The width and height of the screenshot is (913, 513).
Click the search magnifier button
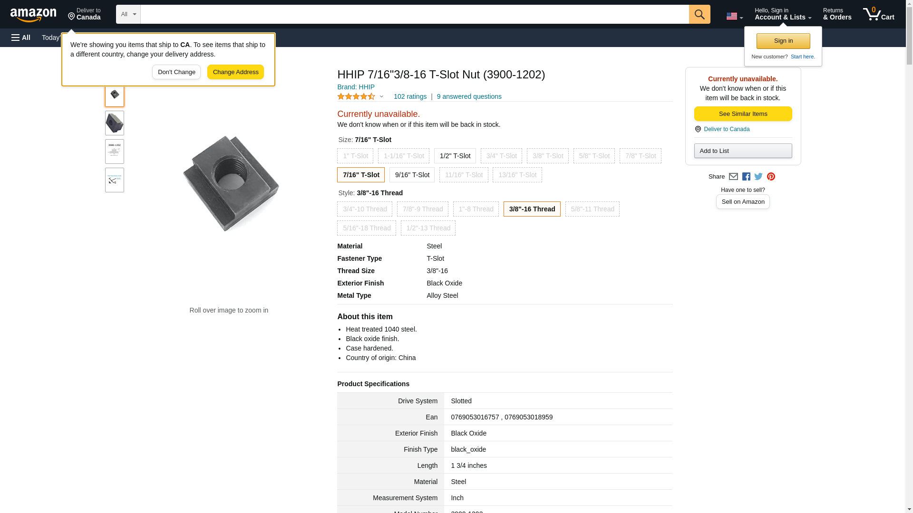click(x=699, y=14)
